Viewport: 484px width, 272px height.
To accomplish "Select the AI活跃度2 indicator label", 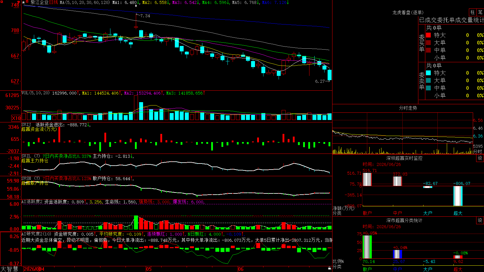I will [32, 202].
